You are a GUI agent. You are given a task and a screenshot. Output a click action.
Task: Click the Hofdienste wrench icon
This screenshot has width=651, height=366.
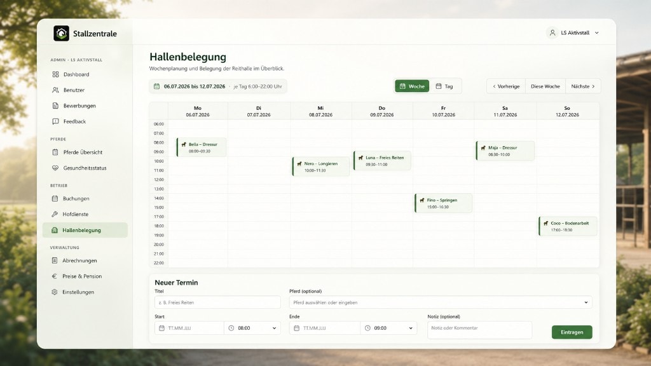point(55,214)
